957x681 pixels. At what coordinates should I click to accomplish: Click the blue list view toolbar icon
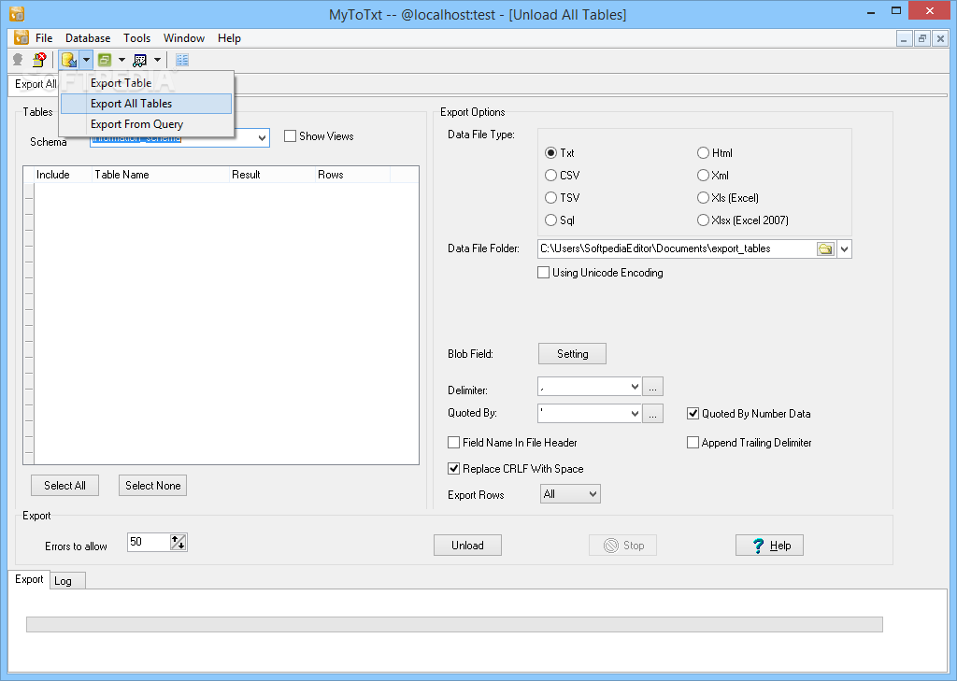point(182,60)
